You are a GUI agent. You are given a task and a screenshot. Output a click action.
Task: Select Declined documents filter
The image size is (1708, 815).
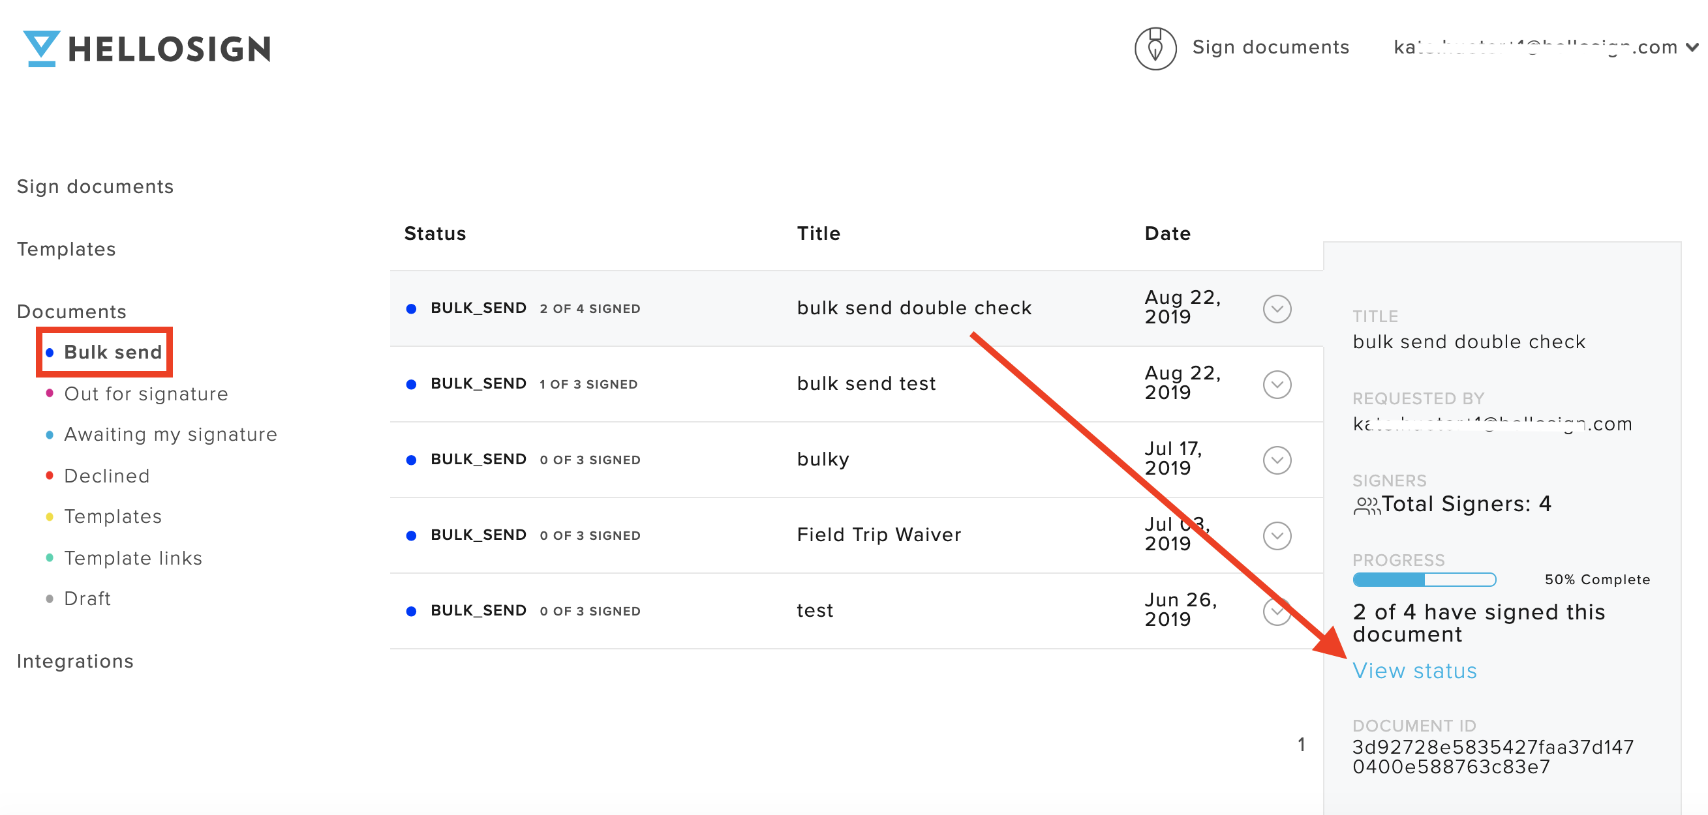click(97, 476)
